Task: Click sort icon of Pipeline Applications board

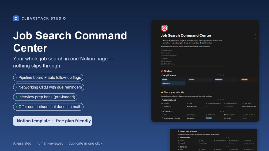Action: point(221,75)
